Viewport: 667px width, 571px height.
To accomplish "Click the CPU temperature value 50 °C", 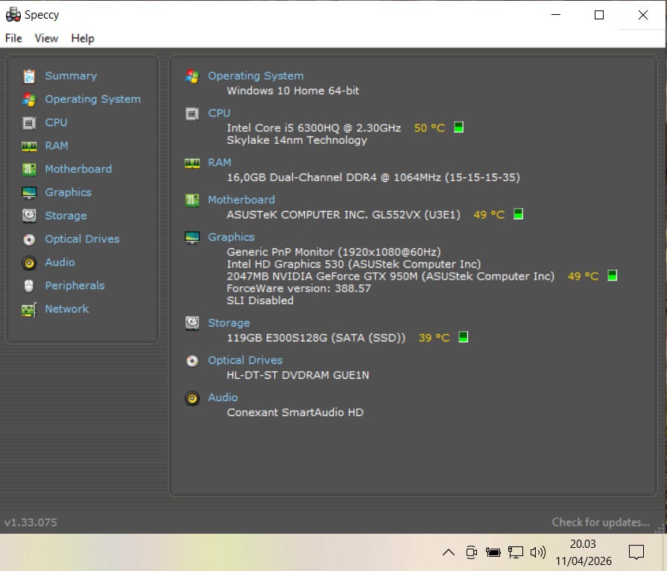I will 429,128.
